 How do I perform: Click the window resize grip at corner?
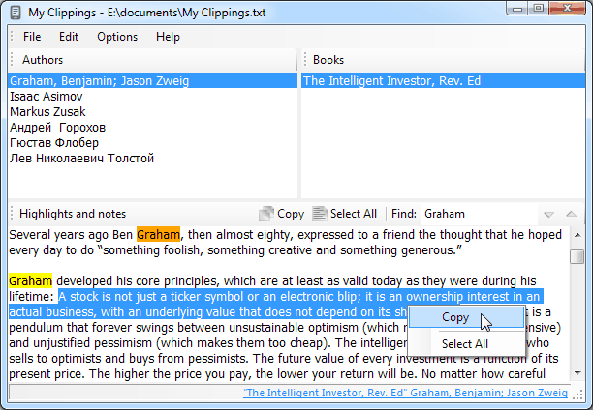pyautogui.click(x=578, y=395)
